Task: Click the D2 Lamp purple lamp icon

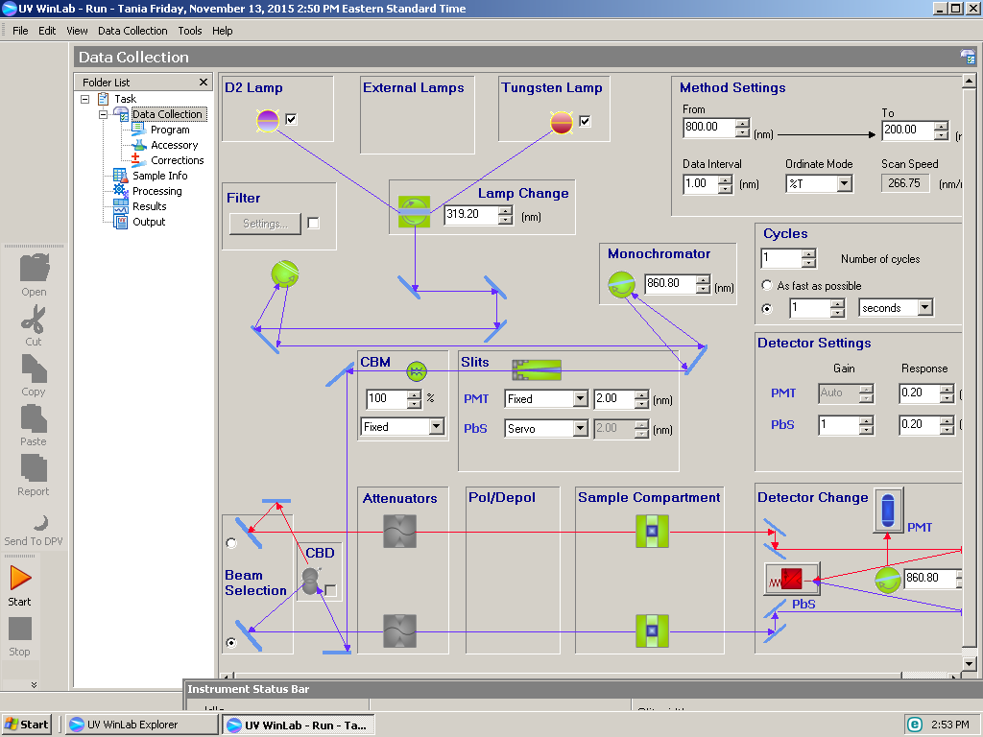Action: tap(268, 120)
